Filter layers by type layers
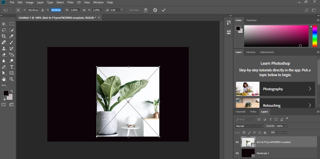 (x=270, y=119)
